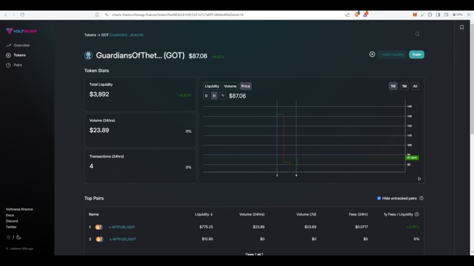Switch to dark mode moon icon
474x266 pixels.
pyautogui.click(x=18, y=237)
